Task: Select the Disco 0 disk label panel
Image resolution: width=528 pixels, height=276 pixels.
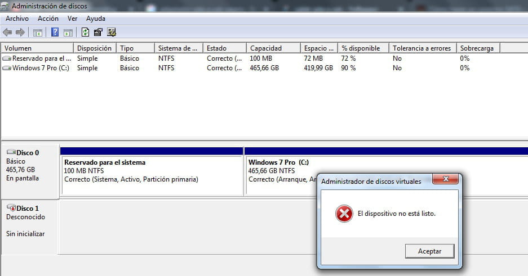Action: [x=30, y=171]
